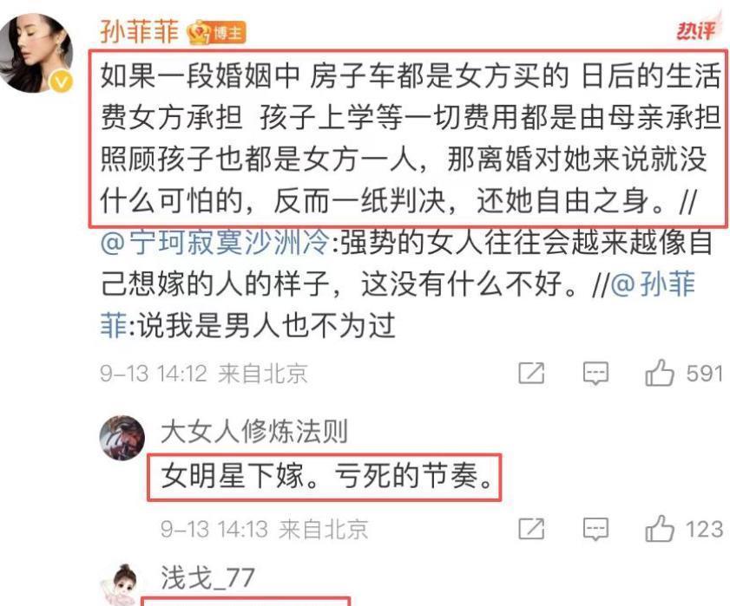
Task: Tap the gold crown 博主 badge
Action: [216, 33]
